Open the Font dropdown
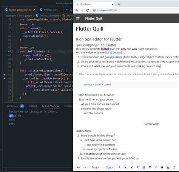 click(x=96, y=167)
